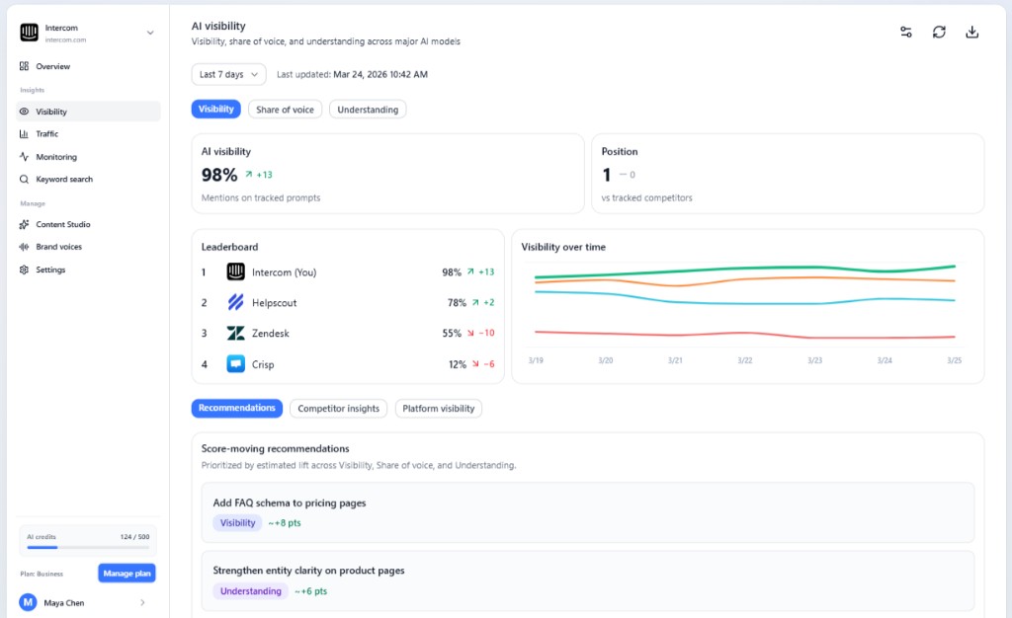Click Crisp 12% value

pyautogui.click(x=458, y=364)
